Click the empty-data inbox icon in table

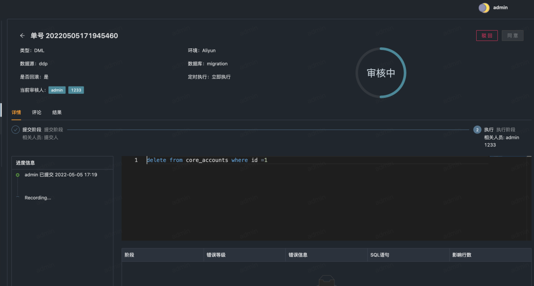(x=327, y=281)
